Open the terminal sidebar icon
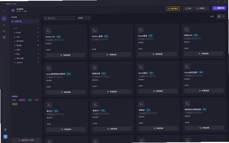 [4, 25]
